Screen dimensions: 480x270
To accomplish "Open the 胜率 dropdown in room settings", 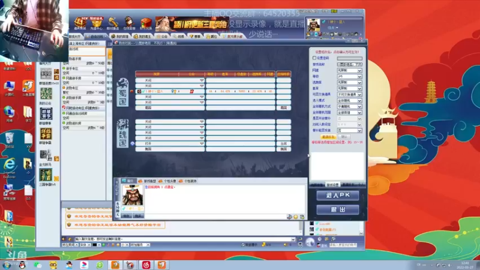I will tap(349, 88).
